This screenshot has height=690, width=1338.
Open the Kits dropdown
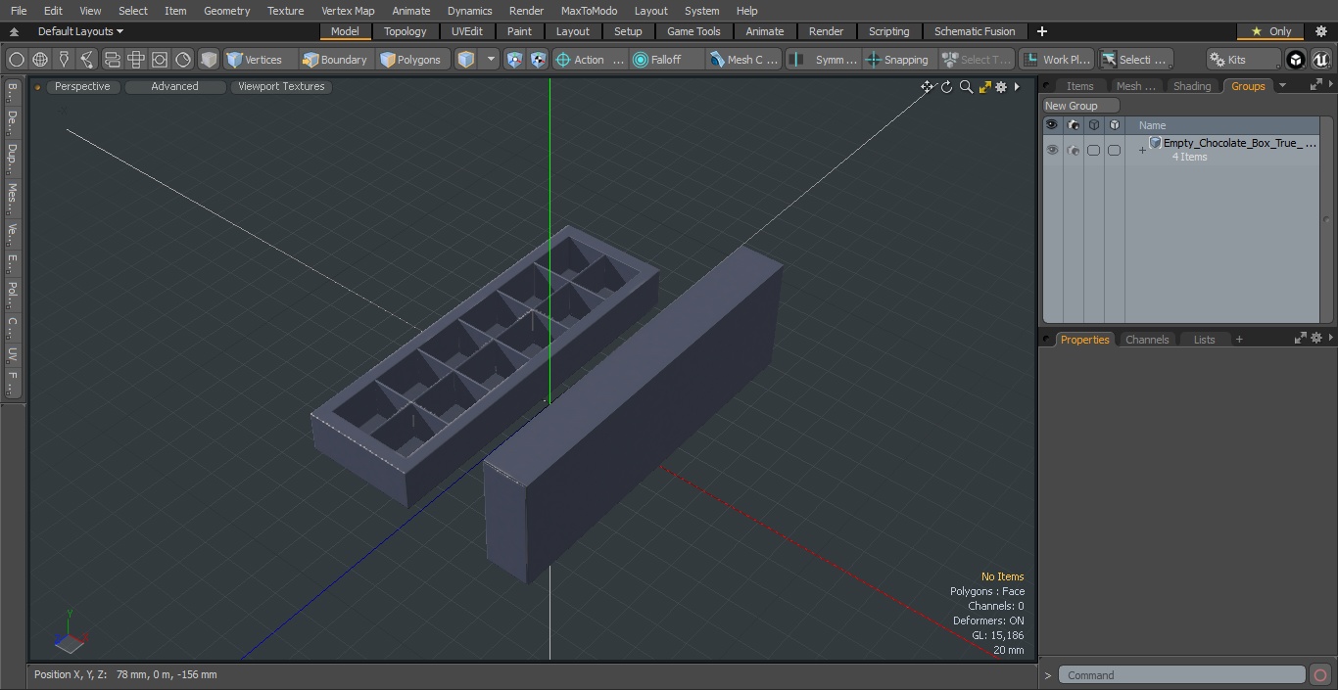1242,60
